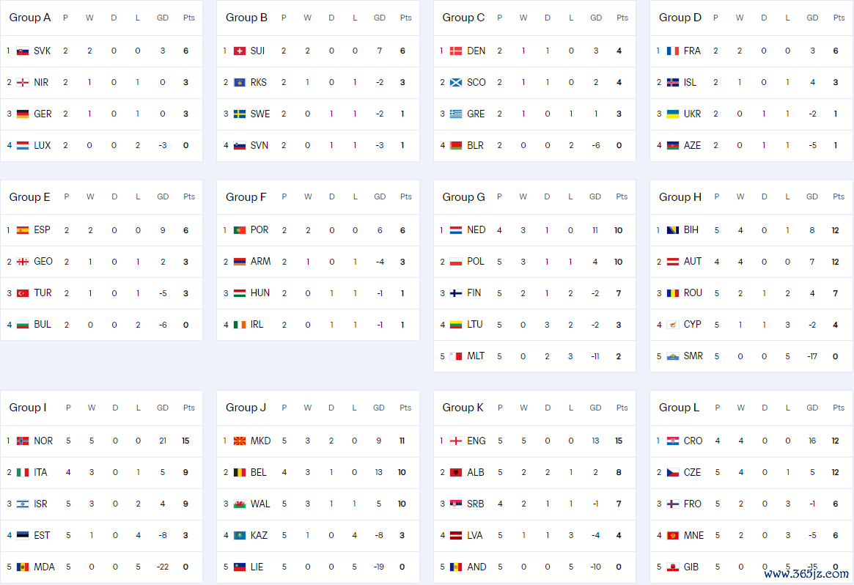Image resolution: width=854 pixels, height=585 pixels.
Task: Select the BEL team name in Group J
Action: pyautogui.click(x=258, y=473)
